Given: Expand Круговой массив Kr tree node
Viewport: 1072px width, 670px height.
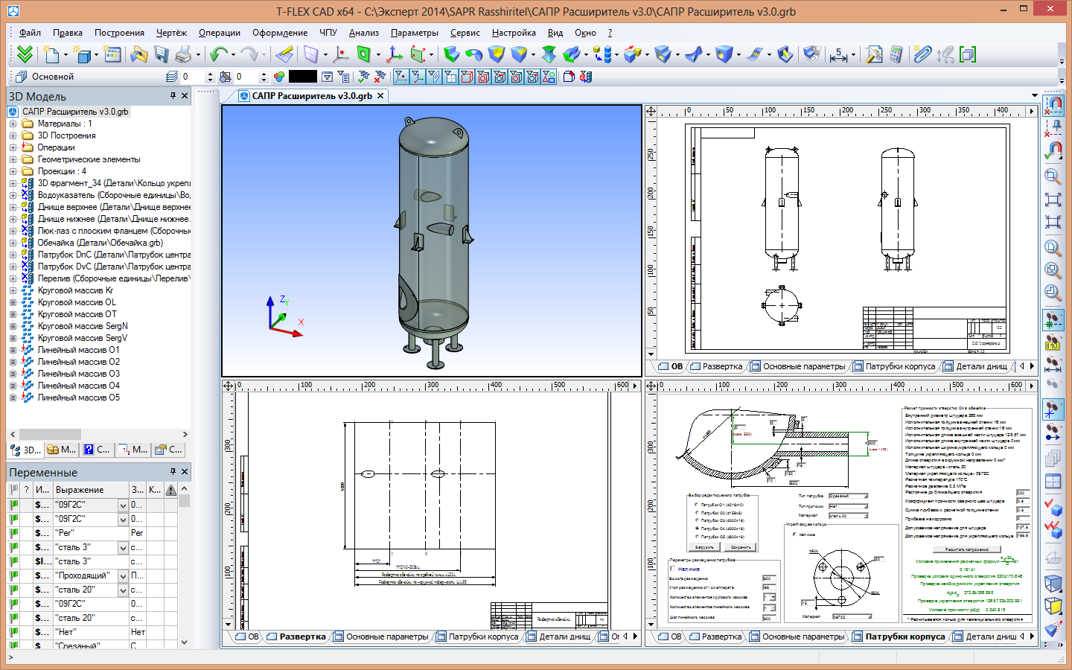Looking at the screenshot, I should (13, 290).
